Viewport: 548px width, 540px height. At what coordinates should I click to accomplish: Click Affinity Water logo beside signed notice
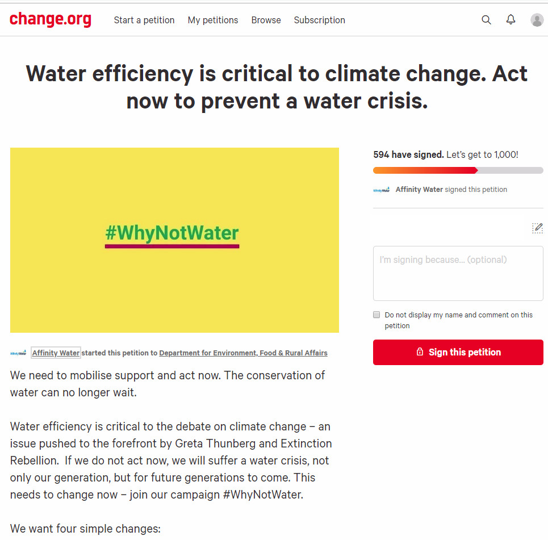pos(381,190)
